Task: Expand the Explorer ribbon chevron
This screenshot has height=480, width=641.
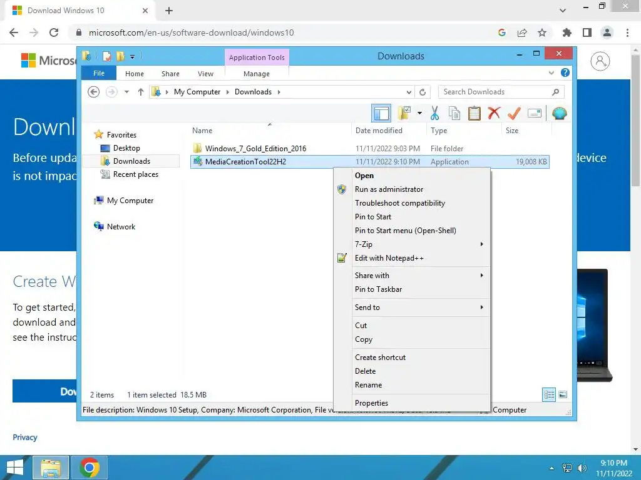Action: pyautogui.click(x=551, y=72)
